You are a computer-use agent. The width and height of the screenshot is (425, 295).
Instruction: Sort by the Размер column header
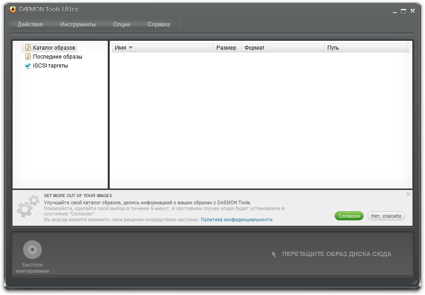click(227, 48)
